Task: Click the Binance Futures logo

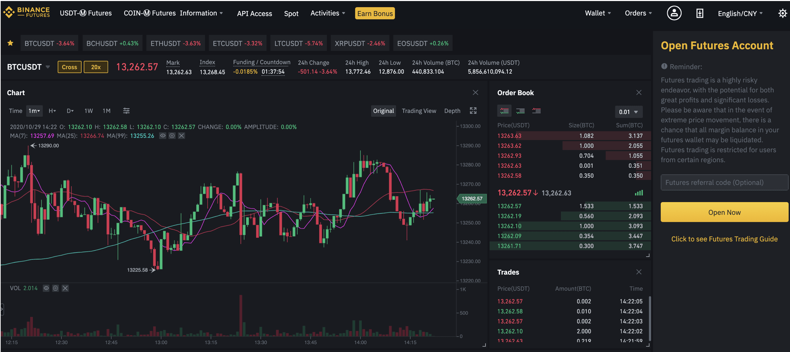Action: [x=26, y=13]
